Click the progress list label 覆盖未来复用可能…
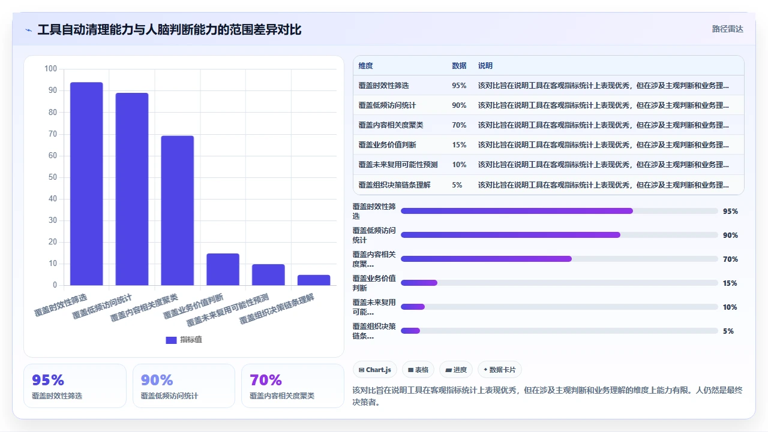The width and height of the screenshot is (768, 432). click(374, 307)
